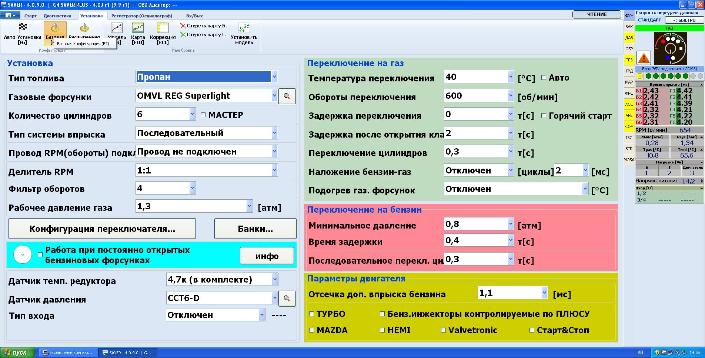Open the Температура переключения dropdown
This screenshot has width=705, height=358.
[511, 77]
